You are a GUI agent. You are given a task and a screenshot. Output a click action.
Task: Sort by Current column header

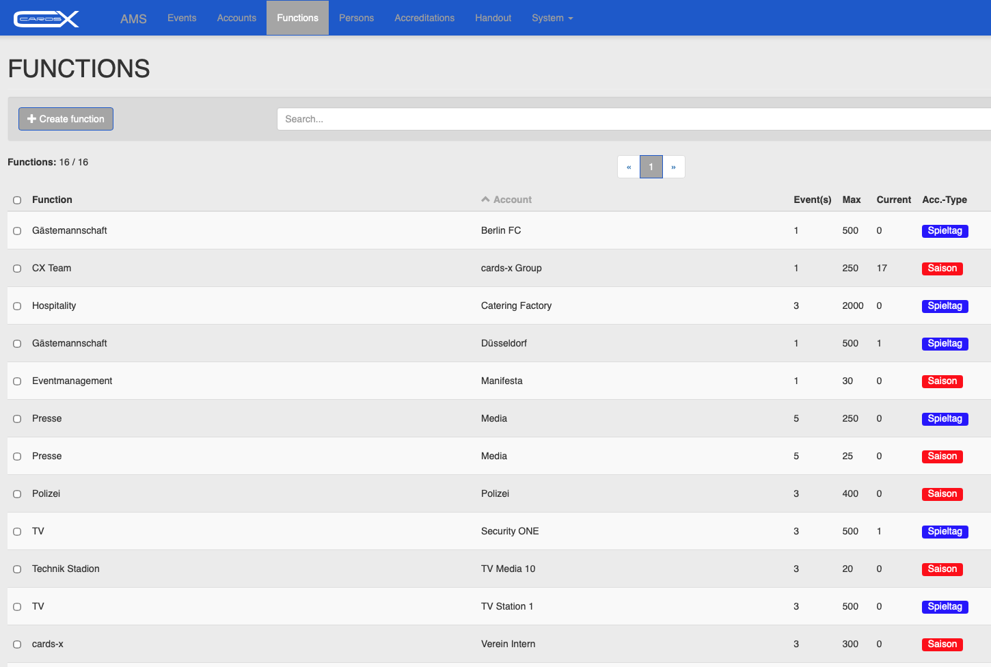893,200
